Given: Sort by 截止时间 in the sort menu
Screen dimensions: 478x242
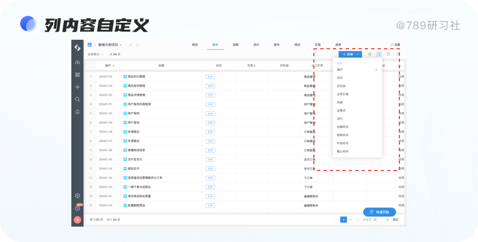Looking at the screenshot, I should tap(357, 151).
